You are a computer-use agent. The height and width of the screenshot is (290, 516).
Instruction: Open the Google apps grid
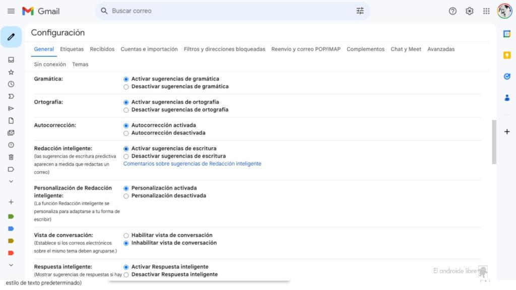486,11
